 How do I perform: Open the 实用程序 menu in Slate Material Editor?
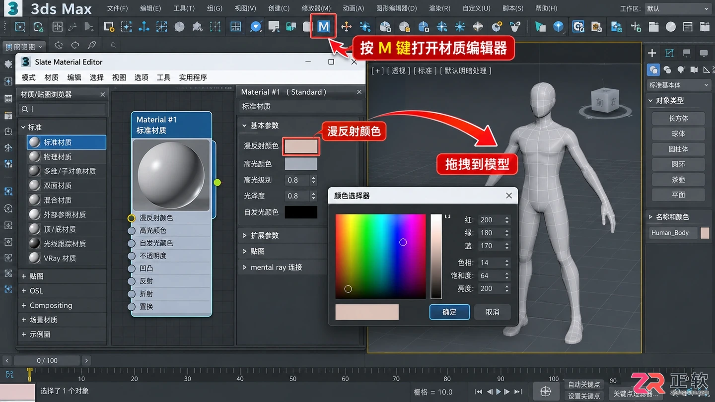[193, 77]
